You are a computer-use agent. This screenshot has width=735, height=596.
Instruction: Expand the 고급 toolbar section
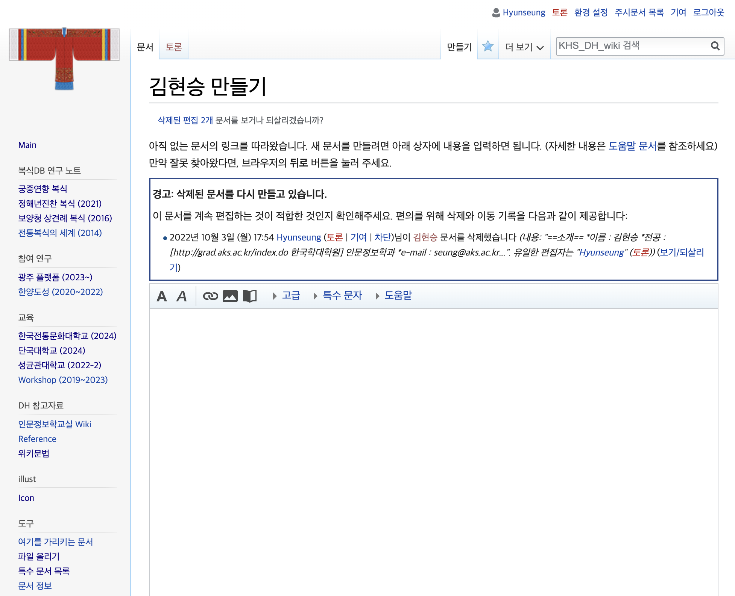point(287,295)
